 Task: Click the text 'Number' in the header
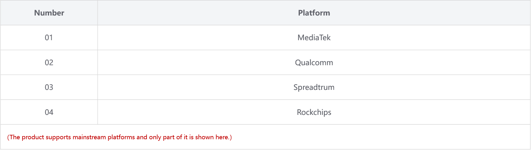(49, 13)
